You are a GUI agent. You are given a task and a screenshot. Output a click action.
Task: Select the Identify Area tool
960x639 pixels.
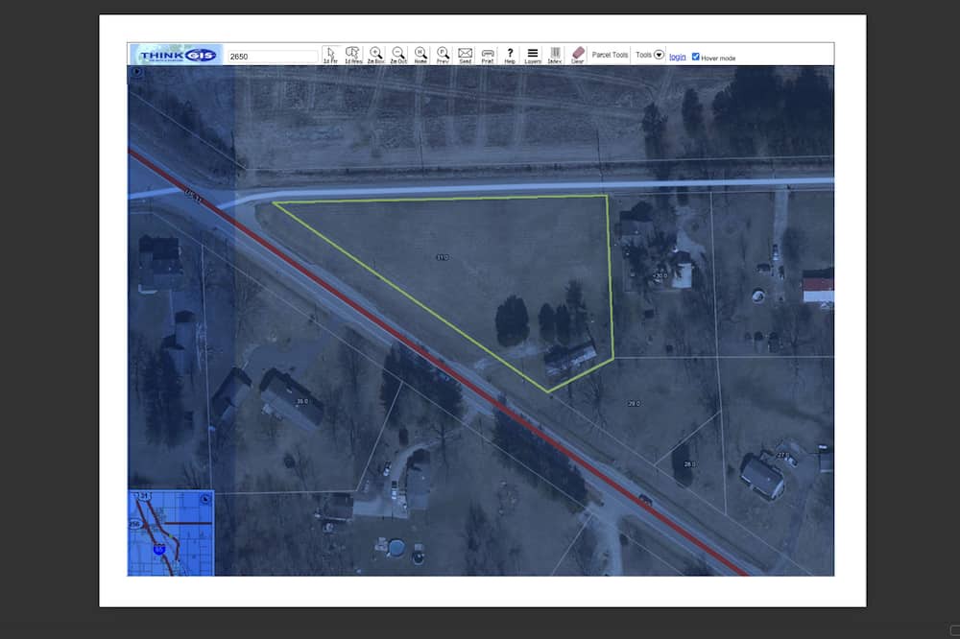click(352, 54)
